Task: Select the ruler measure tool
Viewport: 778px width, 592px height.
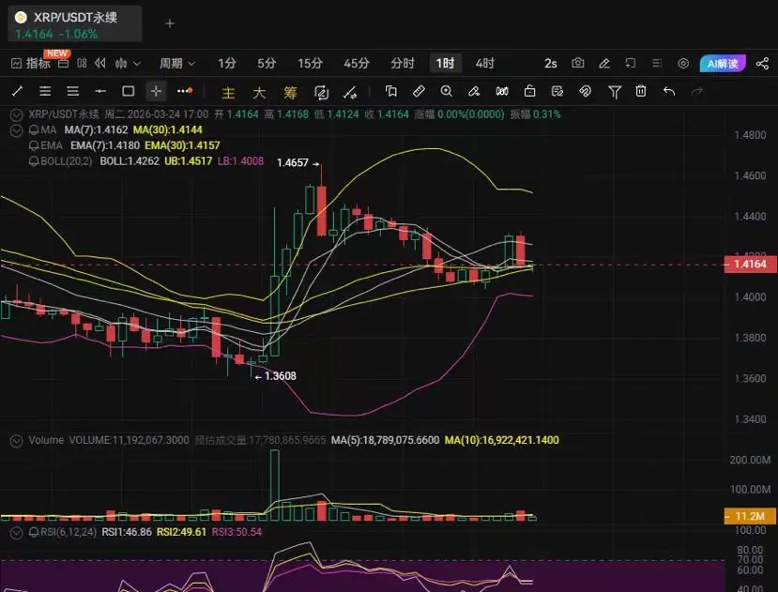Action: point(419,91)
